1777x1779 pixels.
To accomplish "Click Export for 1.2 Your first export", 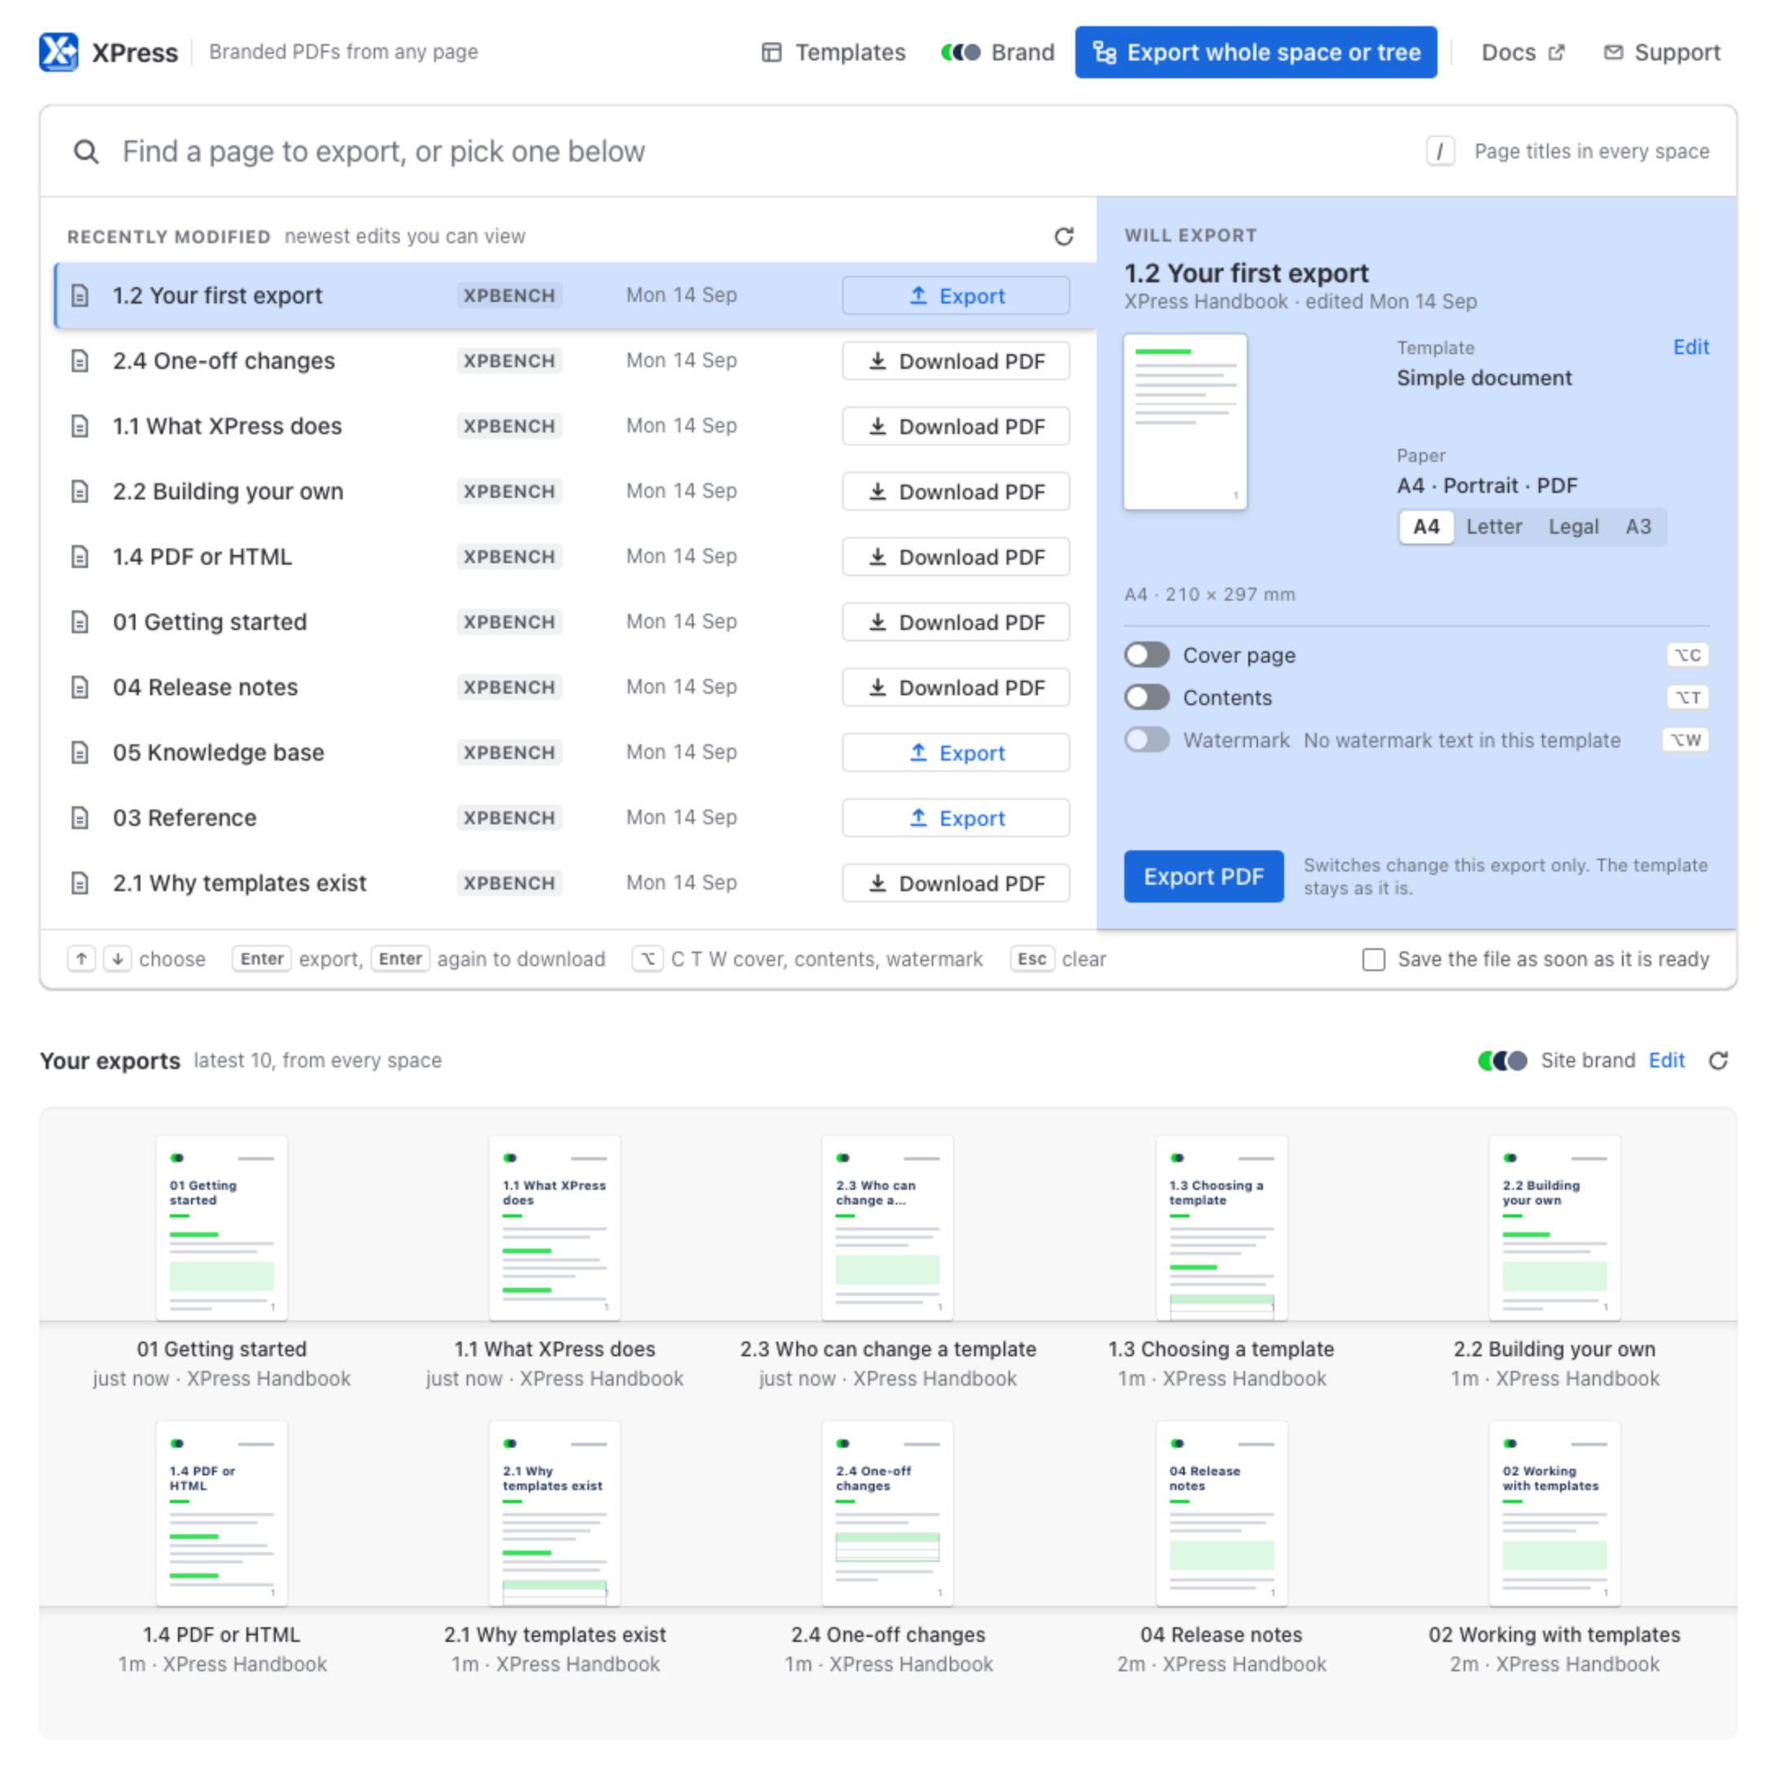I will 955,295.
